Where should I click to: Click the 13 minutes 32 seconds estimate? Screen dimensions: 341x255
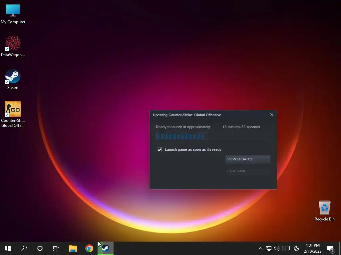click(241, 127)
